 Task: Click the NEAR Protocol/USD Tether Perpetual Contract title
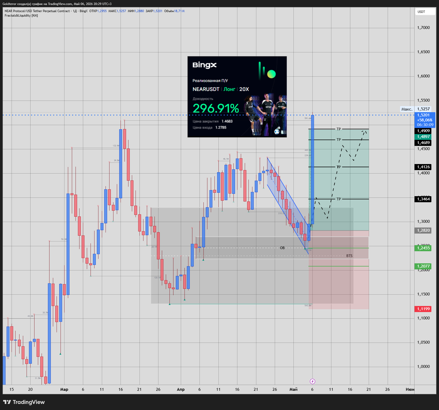pyautogui.click(x=37, y=11)
